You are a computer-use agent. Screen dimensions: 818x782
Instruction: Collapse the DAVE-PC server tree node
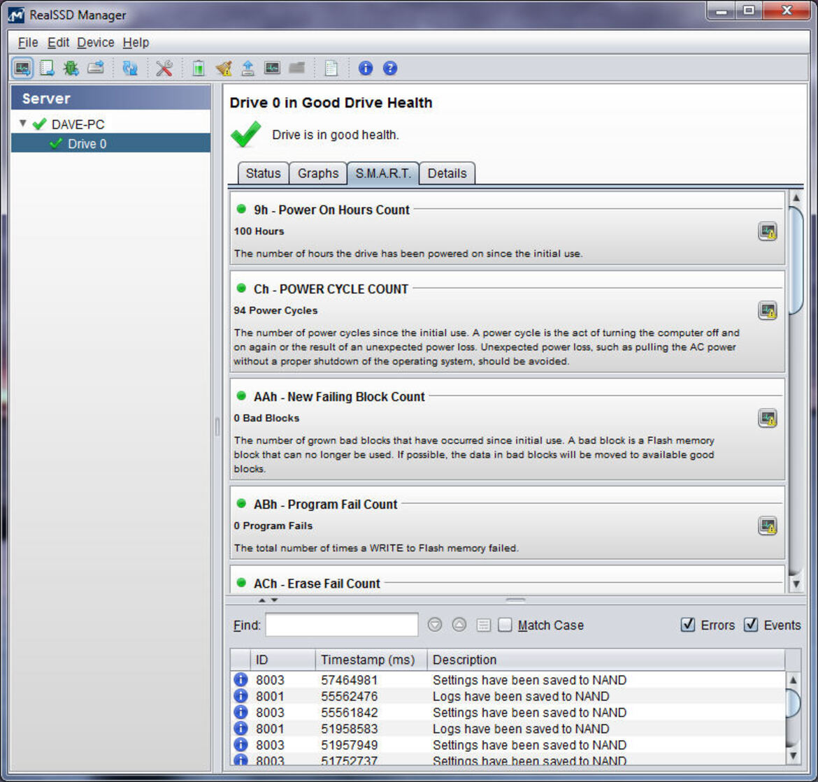tap(22, 124)
